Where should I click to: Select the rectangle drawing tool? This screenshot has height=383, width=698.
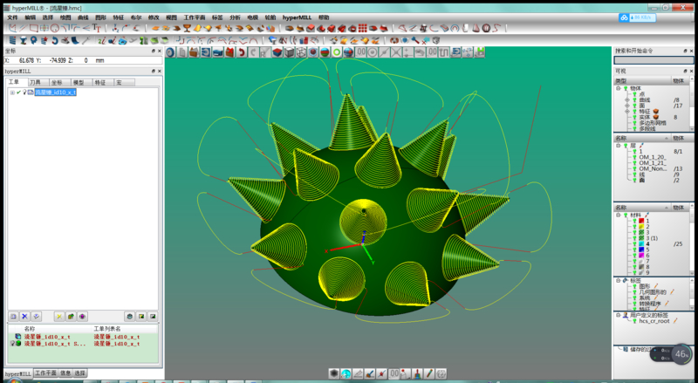(x=34, y=28)
